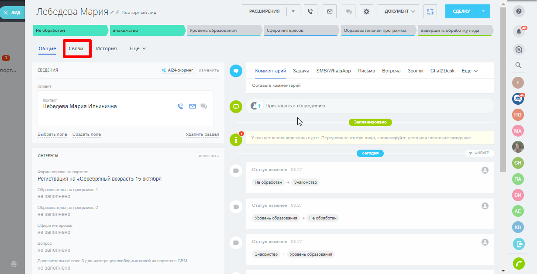The image size is (537, 274).
Task: Click the notifications bell icon in sidebar
Action: coord(519,31)
